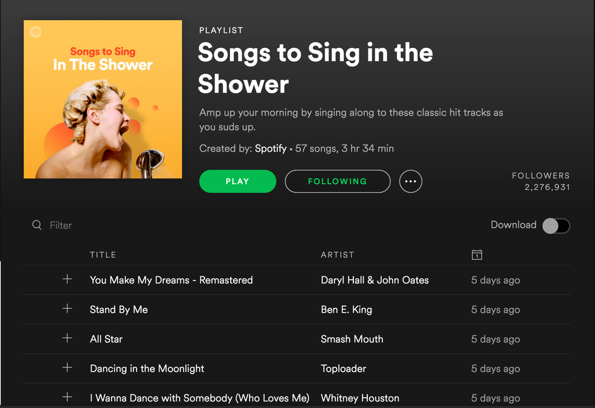Viewport: 595px width, 408px height.
Task: Click plus icon next to All Star
Action: [x=67, y=338]
